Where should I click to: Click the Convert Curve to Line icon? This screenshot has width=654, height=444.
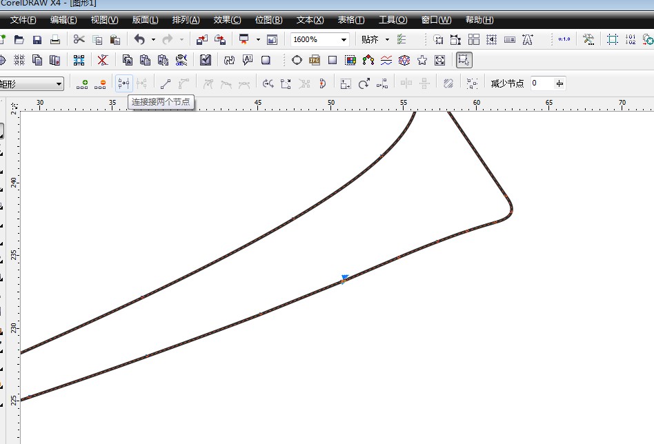click(166, 84)
